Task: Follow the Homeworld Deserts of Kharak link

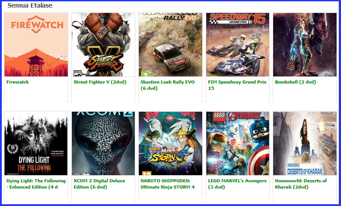Action: [301, 184]
